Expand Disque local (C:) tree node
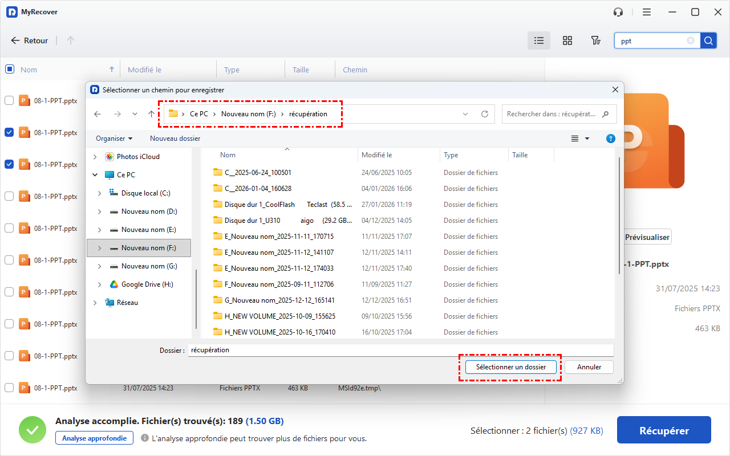The width and height of the screenshot is (730, 456). pyautogui.click(x=100, y=193)
